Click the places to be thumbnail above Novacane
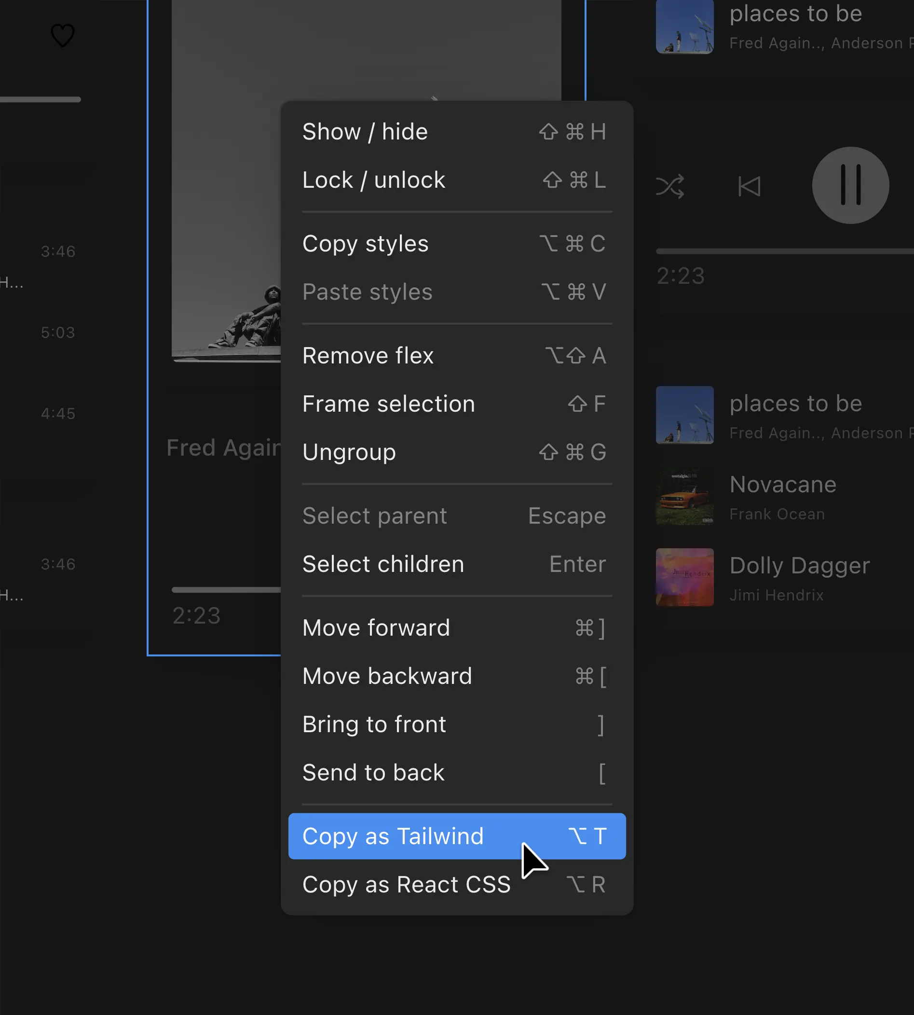Screen dimensions: 914x1015 coord(684,415)
